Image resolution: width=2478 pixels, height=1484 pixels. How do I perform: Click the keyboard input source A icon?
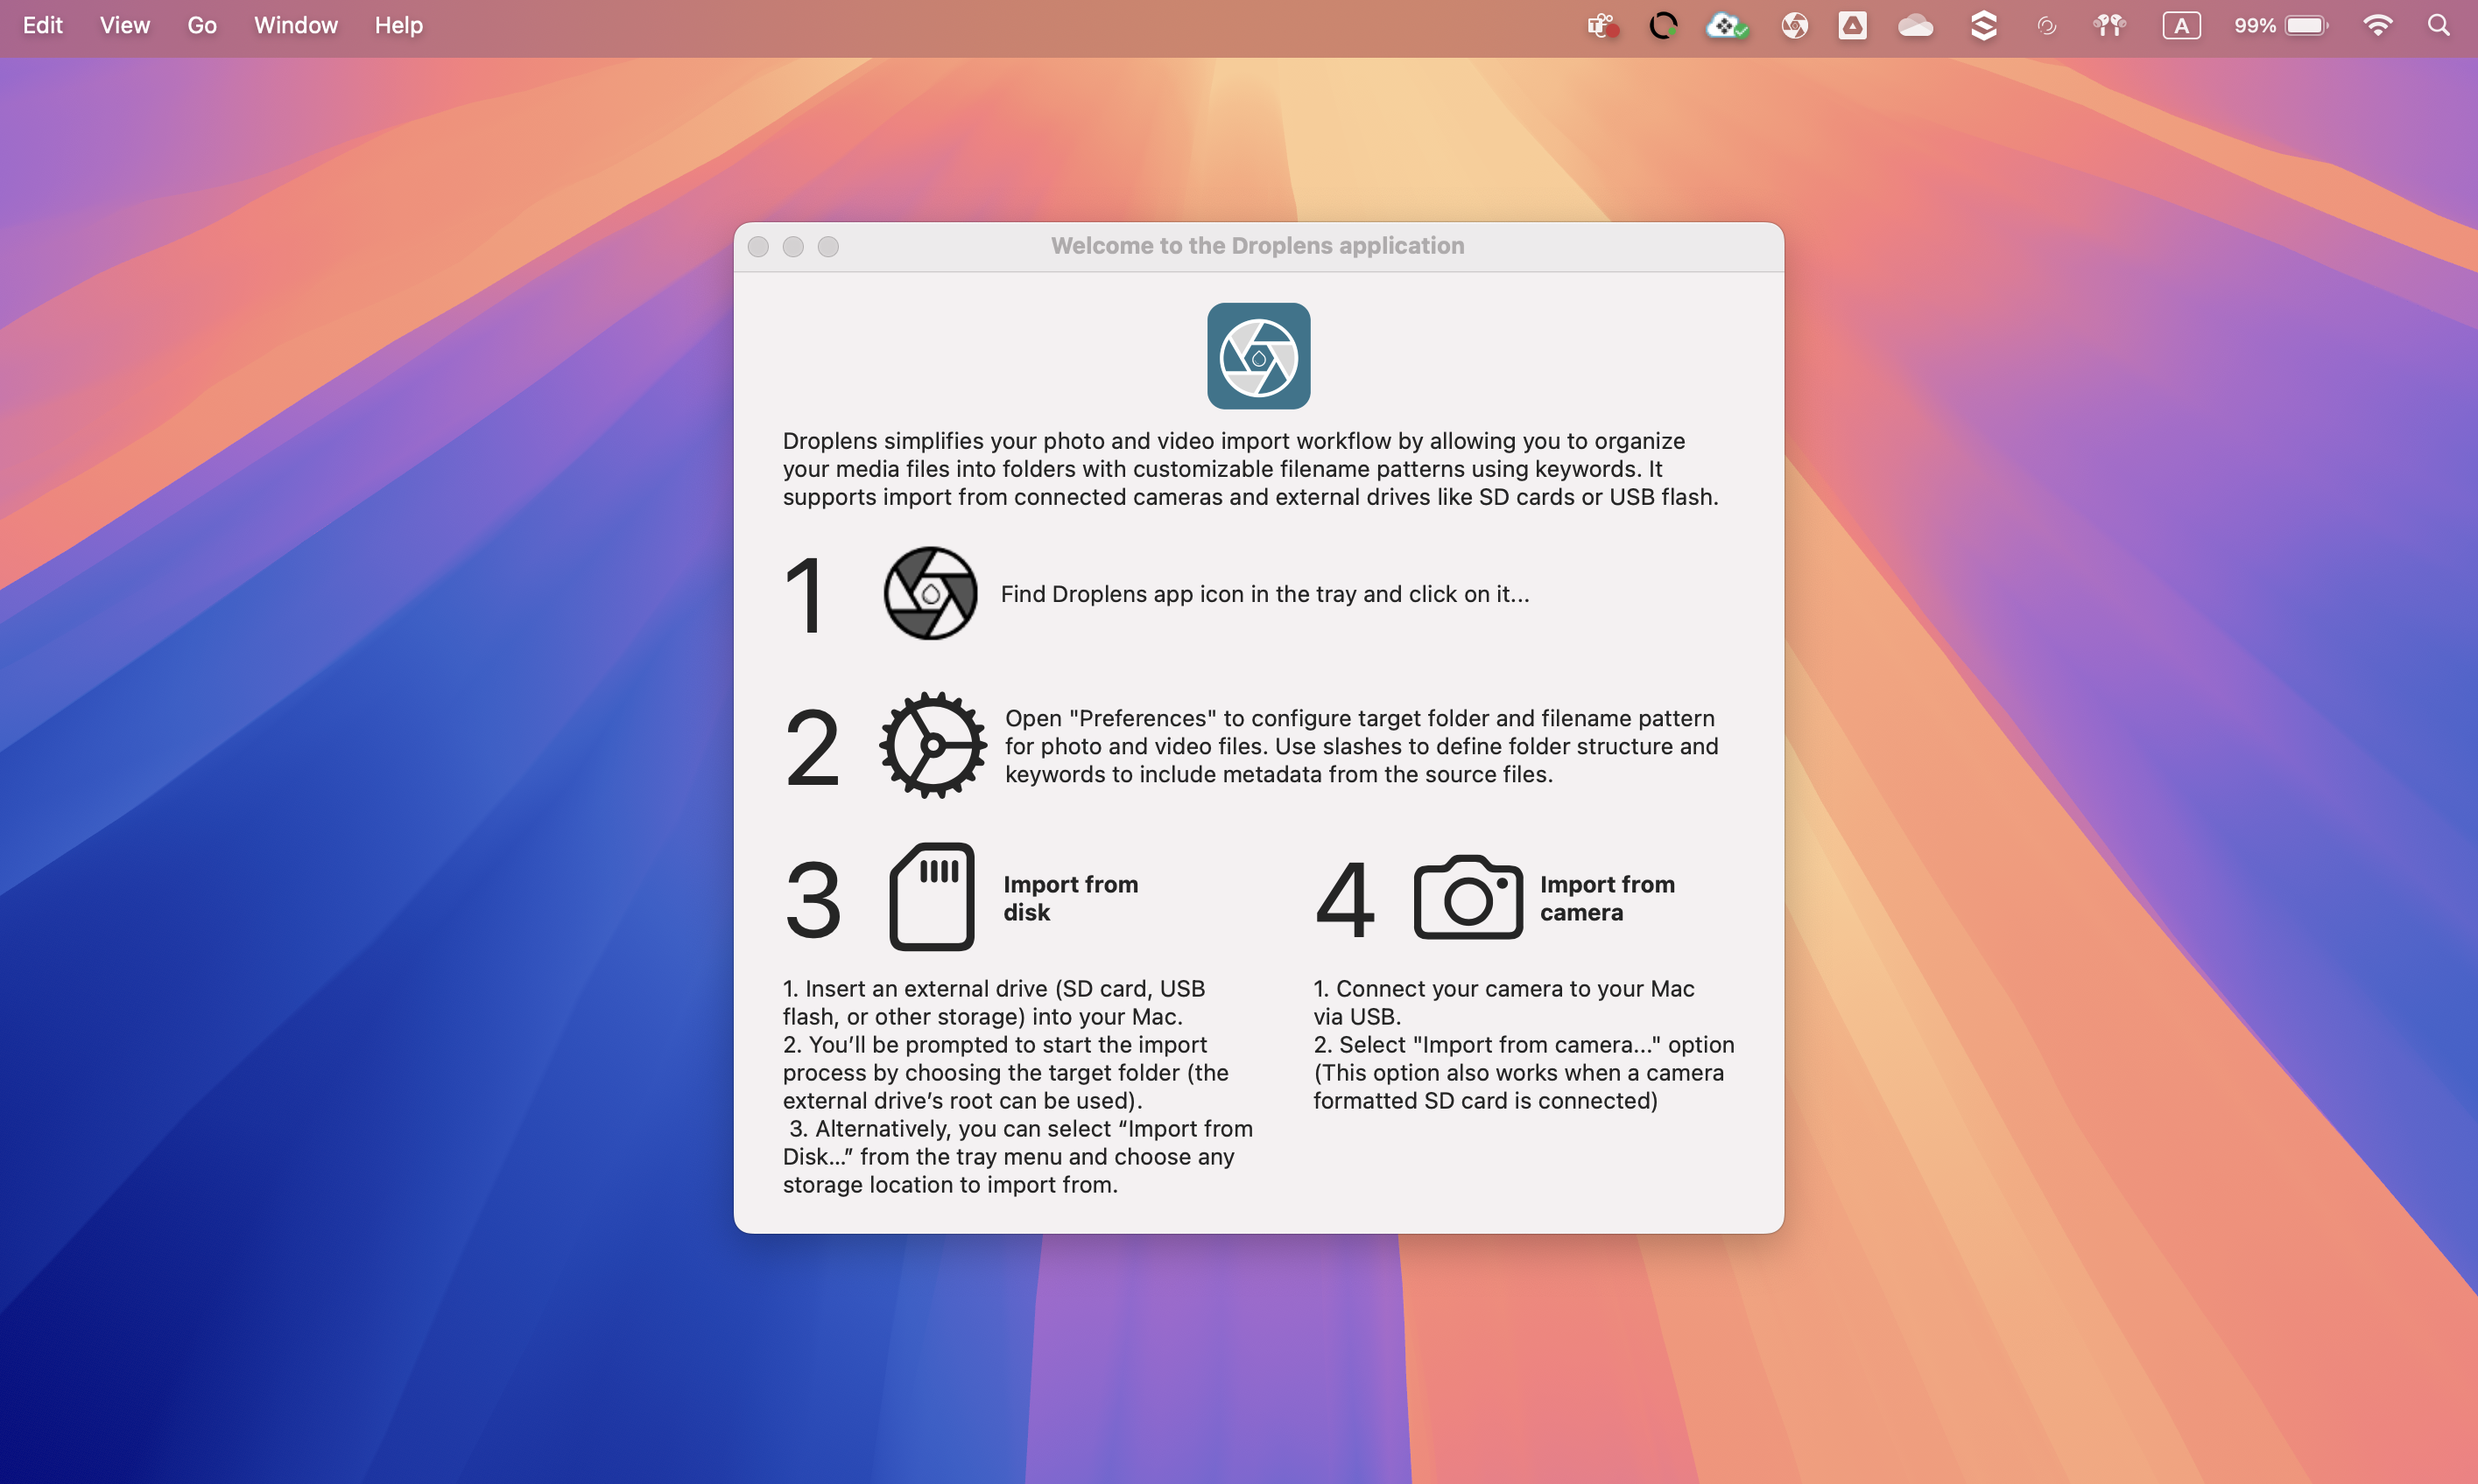coord(2181,26)
